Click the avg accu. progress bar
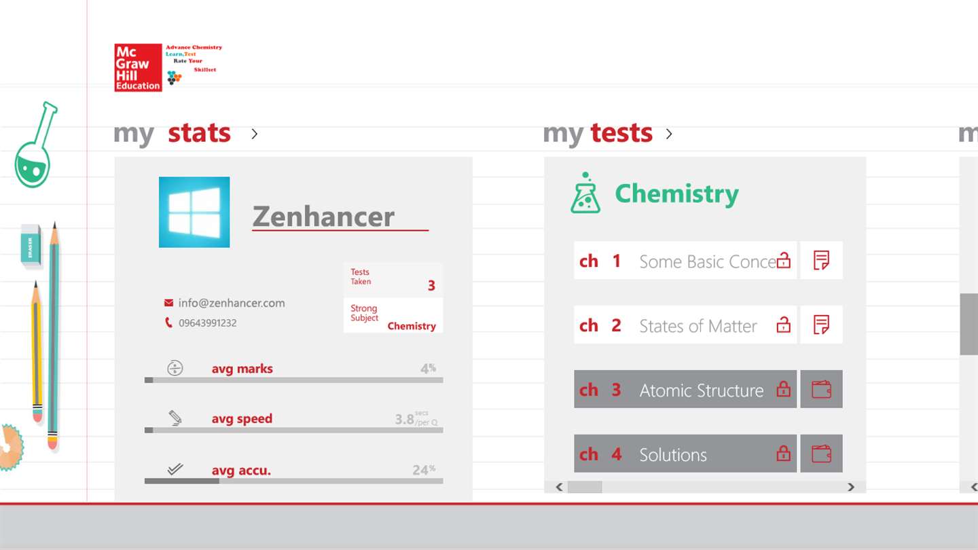Viewport: 978px width, 550px height. click(x=293, y=481)
